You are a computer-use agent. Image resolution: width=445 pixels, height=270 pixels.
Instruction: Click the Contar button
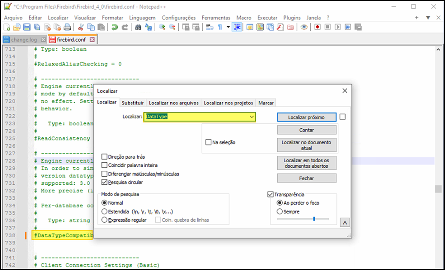[x=307, y=130]
